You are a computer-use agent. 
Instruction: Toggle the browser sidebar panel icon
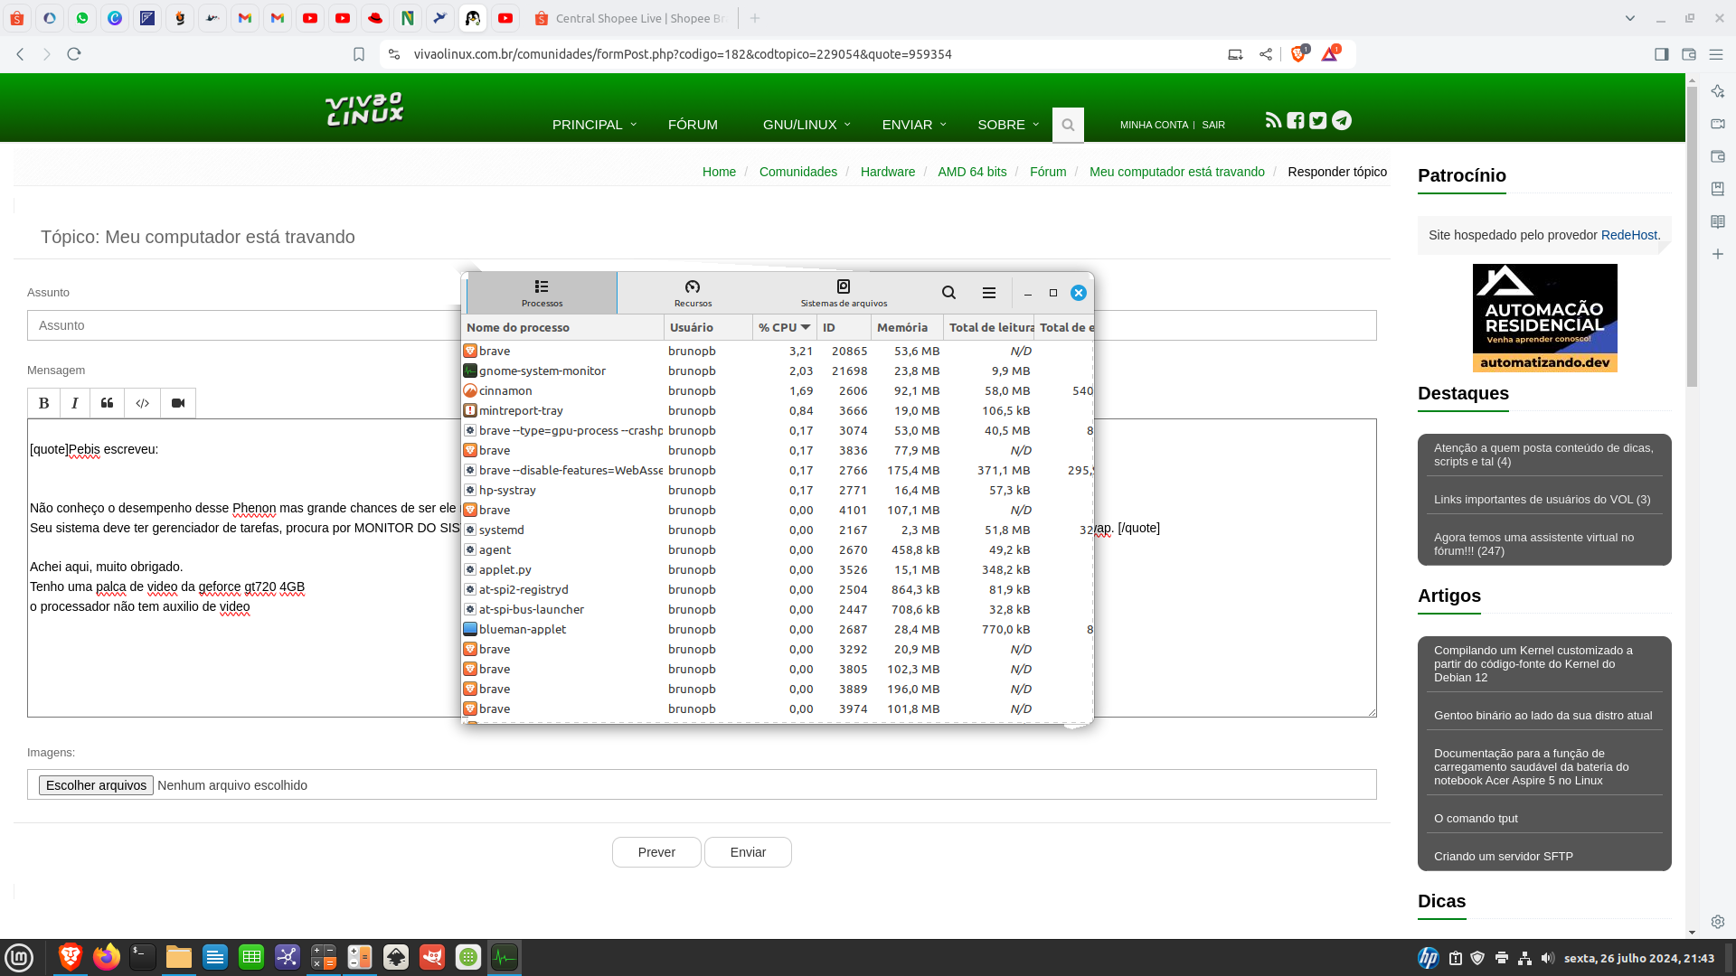point(1661,54)
